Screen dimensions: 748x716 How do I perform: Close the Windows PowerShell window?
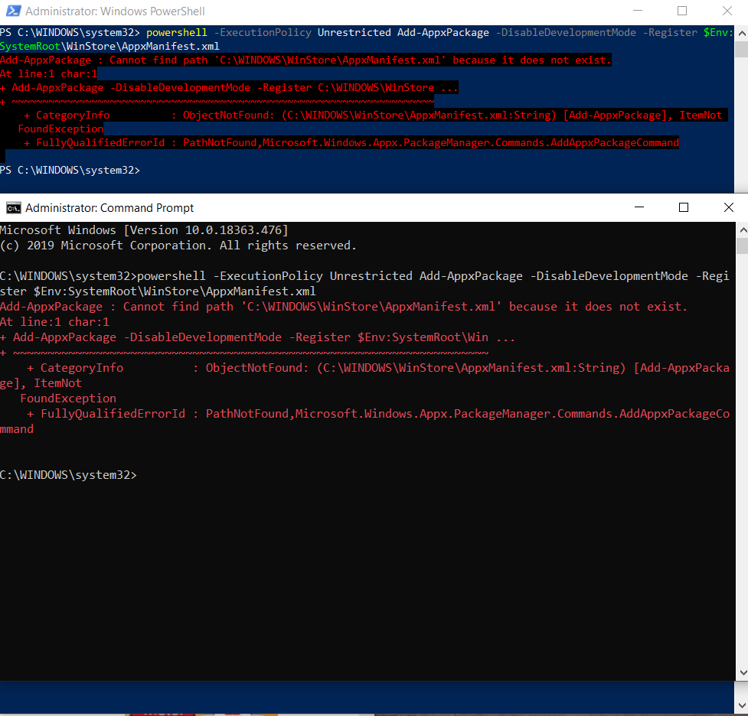tap(727, 11)
